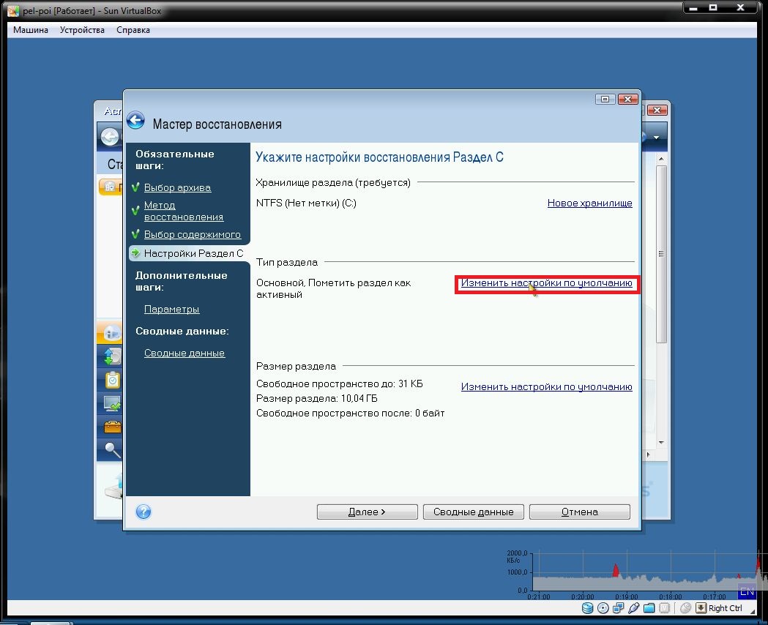
Task: Click Свободное пространство после: 0 байт text
Action: (x=351, y=413)
